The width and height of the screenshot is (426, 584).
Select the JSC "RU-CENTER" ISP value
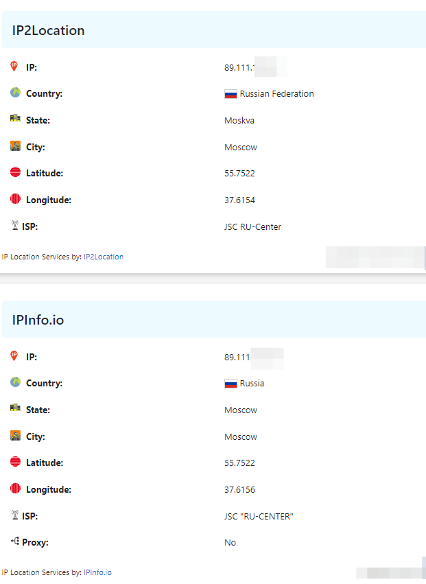(x=259, y=517)
